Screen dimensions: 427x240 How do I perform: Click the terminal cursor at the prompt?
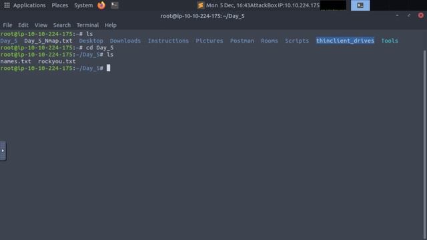108,68
